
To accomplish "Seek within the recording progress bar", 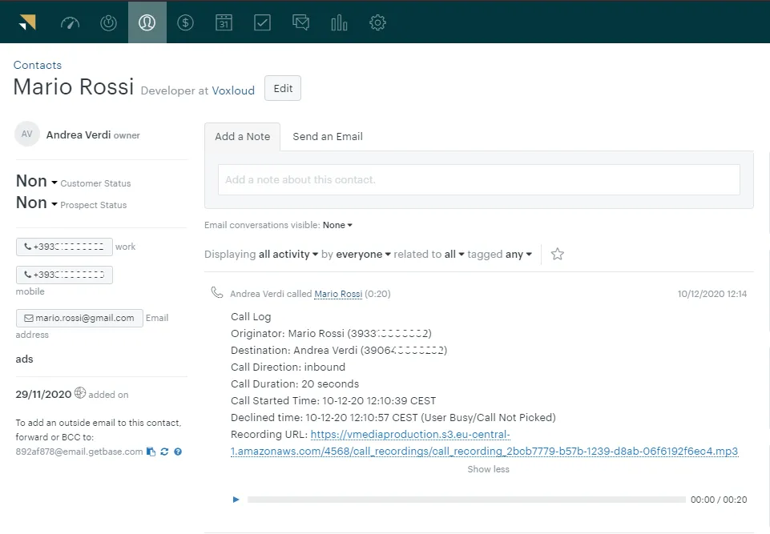I will (466, 500).
